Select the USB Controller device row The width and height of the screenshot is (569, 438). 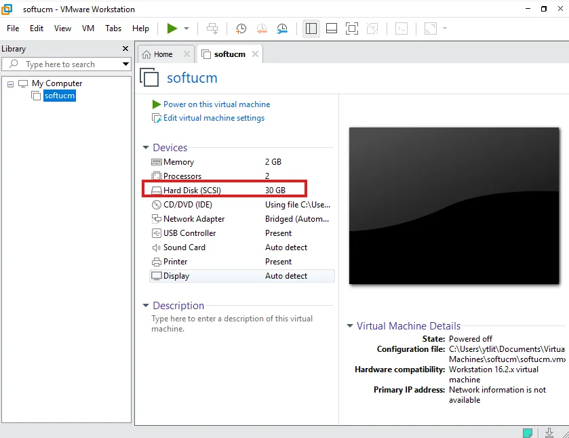click(x=241, y=233)
